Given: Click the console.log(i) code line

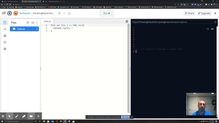Looking at the screenshot, I should pyautogui.click(x=62, y=28).
